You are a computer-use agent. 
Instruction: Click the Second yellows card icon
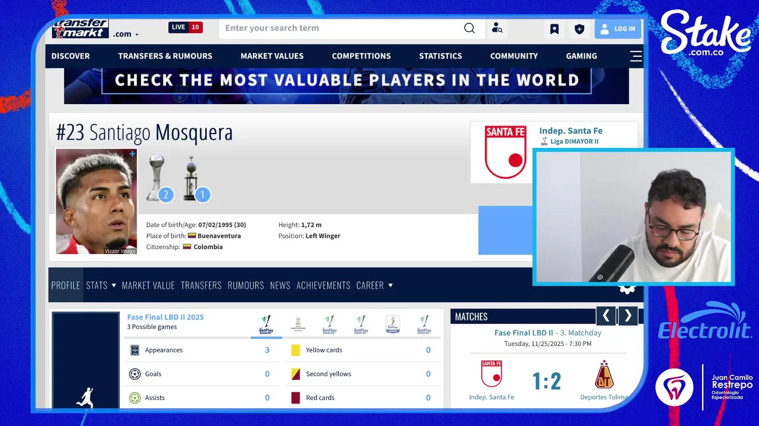click(x=295, y=374)
